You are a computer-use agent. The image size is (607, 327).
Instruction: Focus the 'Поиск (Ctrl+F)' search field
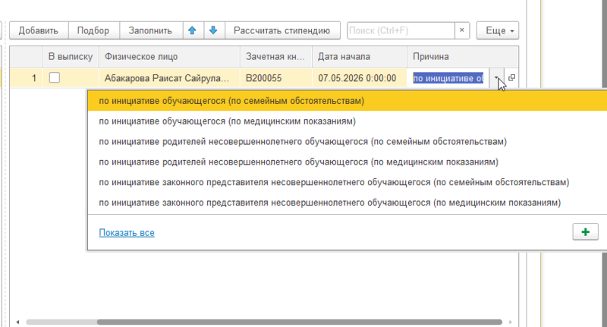click(x=401, y=30)
